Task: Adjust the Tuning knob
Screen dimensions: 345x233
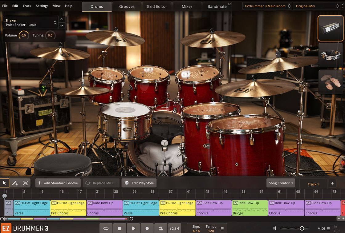Action: 50,35
